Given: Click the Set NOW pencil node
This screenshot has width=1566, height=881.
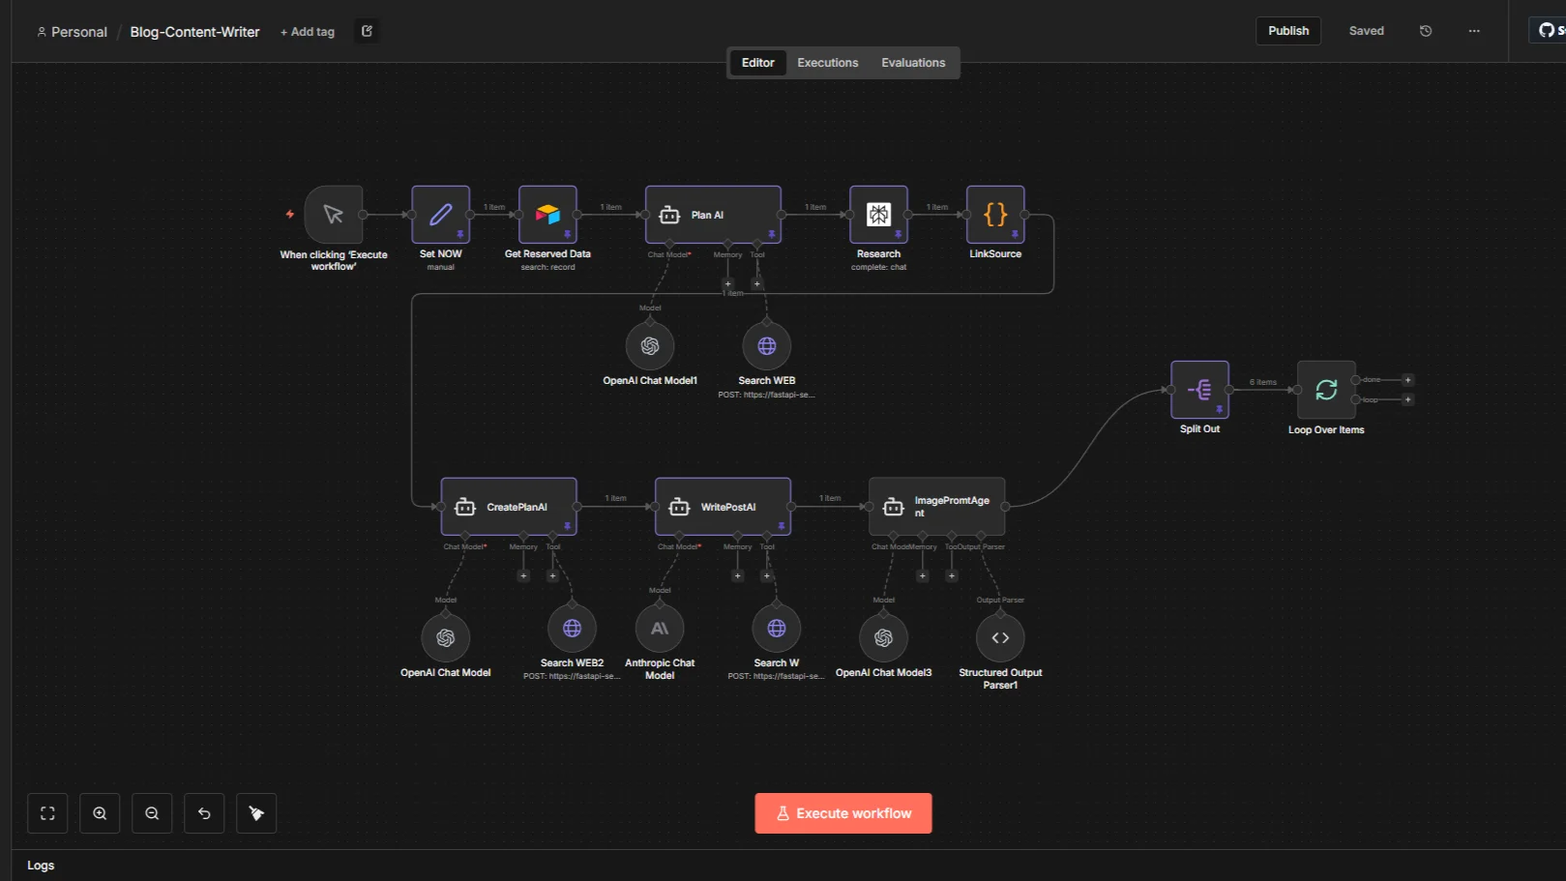Looking at the screenshot, I should (x=440, y=215).
